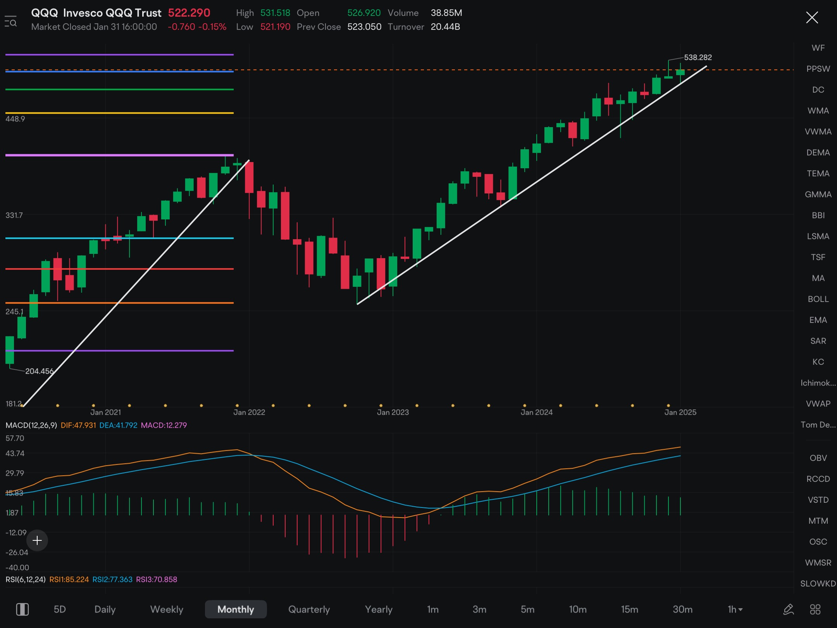Open RSI(6,12,24) indicator settings
The height and width of the screenshot is (628, 837).
pyautogui.click(x=26, y=579)
